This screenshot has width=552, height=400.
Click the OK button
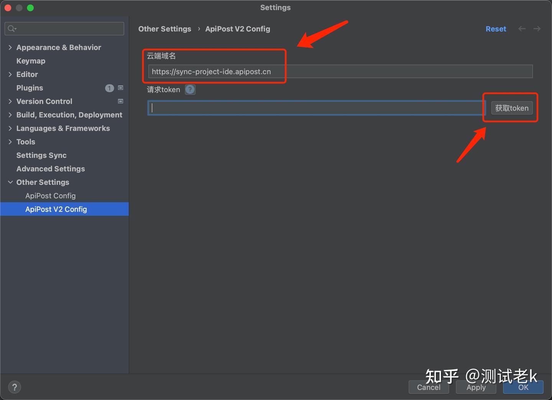click(523, 387)
